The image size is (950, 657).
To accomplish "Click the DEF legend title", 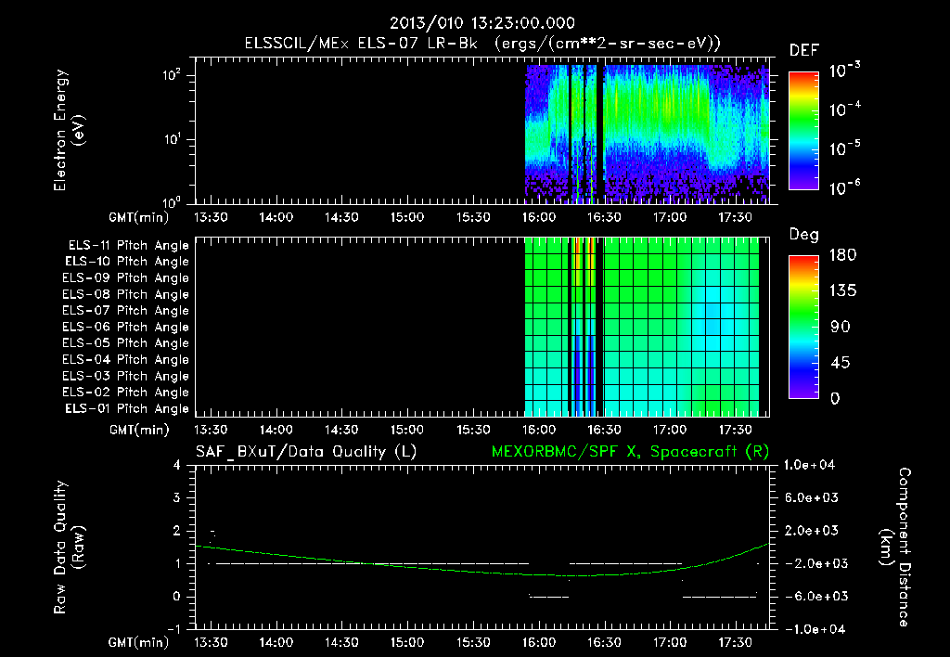I will click(x=804, y=50).
